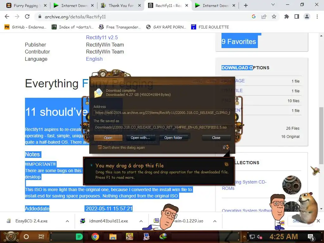
Task: Open the tab search chevron
Action: tap(273, 4)
